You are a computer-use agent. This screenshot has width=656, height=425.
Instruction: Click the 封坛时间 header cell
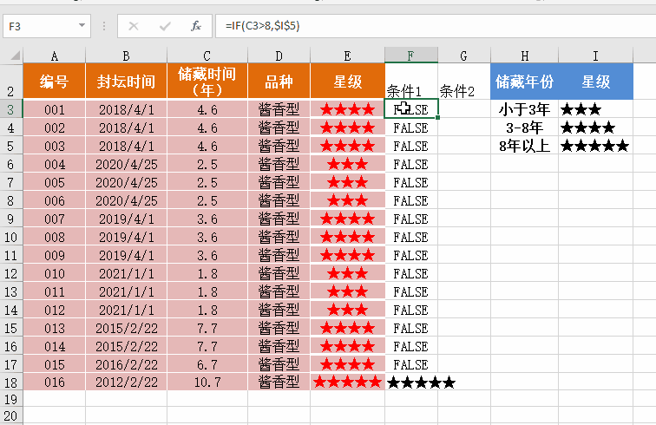click(126, 82)
